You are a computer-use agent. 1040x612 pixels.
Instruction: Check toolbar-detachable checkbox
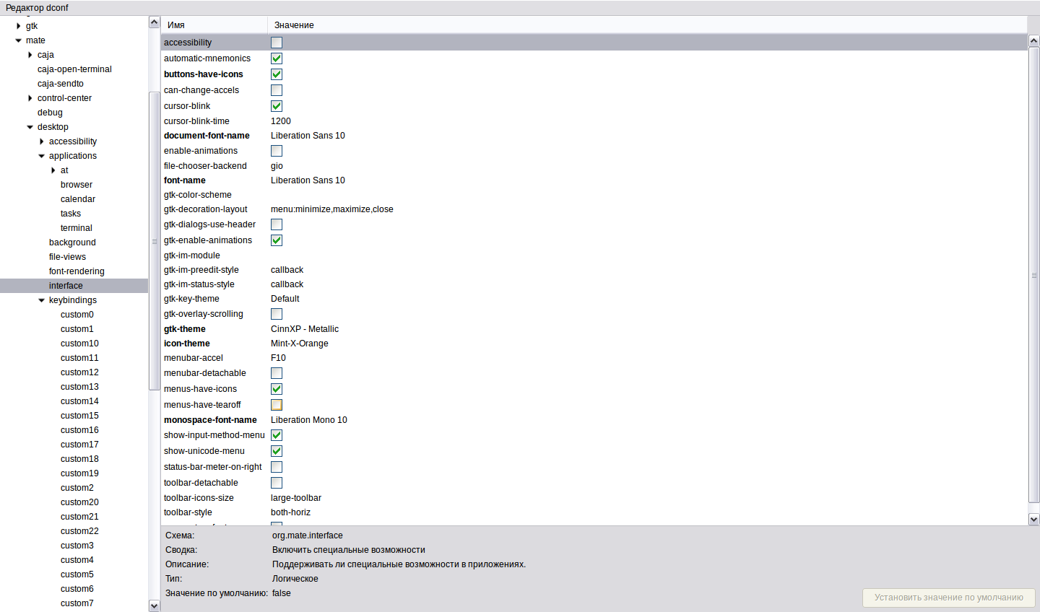pos(277,483)
